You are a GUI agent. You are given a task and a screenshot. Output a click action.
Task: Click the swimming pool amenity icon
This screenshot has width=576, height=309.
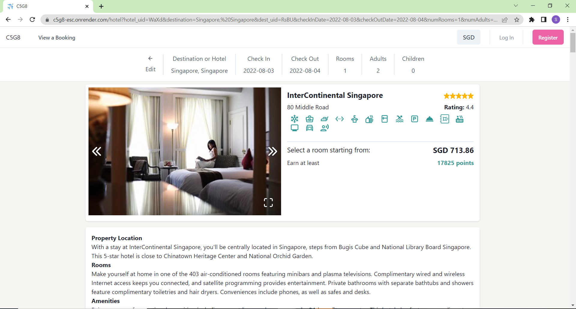(400, 119)
